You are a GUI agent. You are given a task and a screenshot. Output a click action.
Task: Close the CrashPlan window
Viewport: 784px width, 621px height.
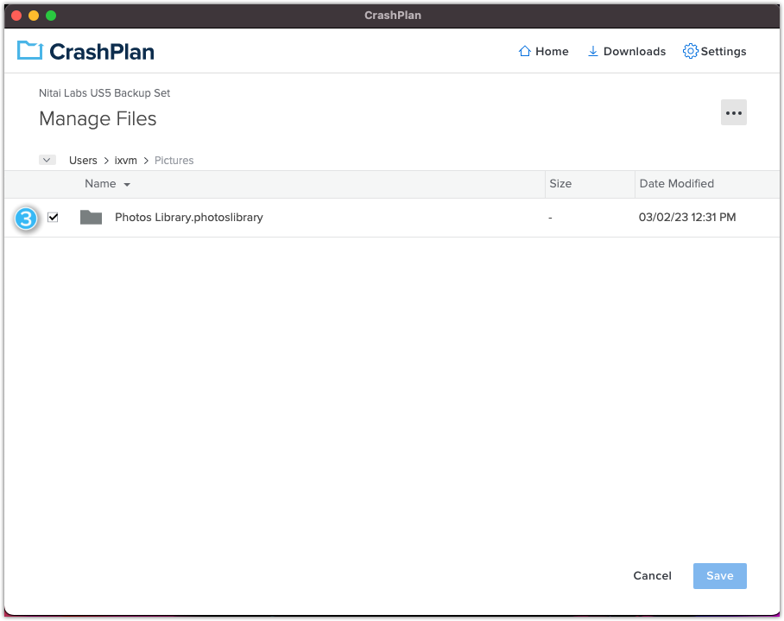[x=16, y=16]
